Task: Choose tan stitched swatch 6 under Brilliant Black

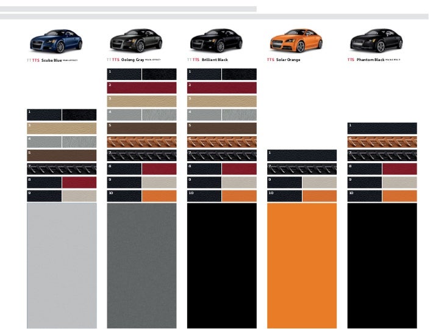Action: coord(222,142)
